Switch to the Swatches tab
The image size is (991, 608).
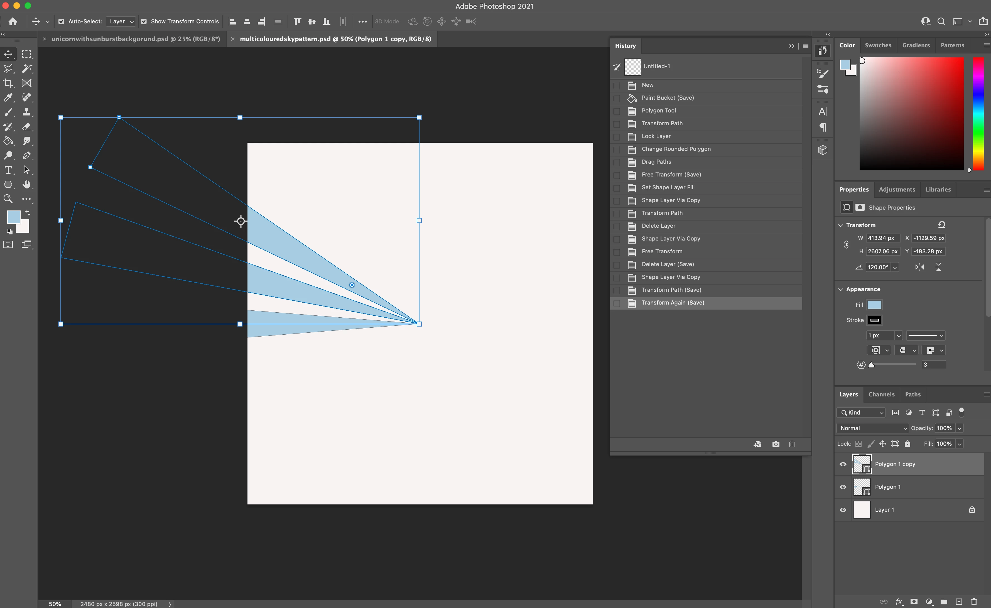tap(878, 45)
